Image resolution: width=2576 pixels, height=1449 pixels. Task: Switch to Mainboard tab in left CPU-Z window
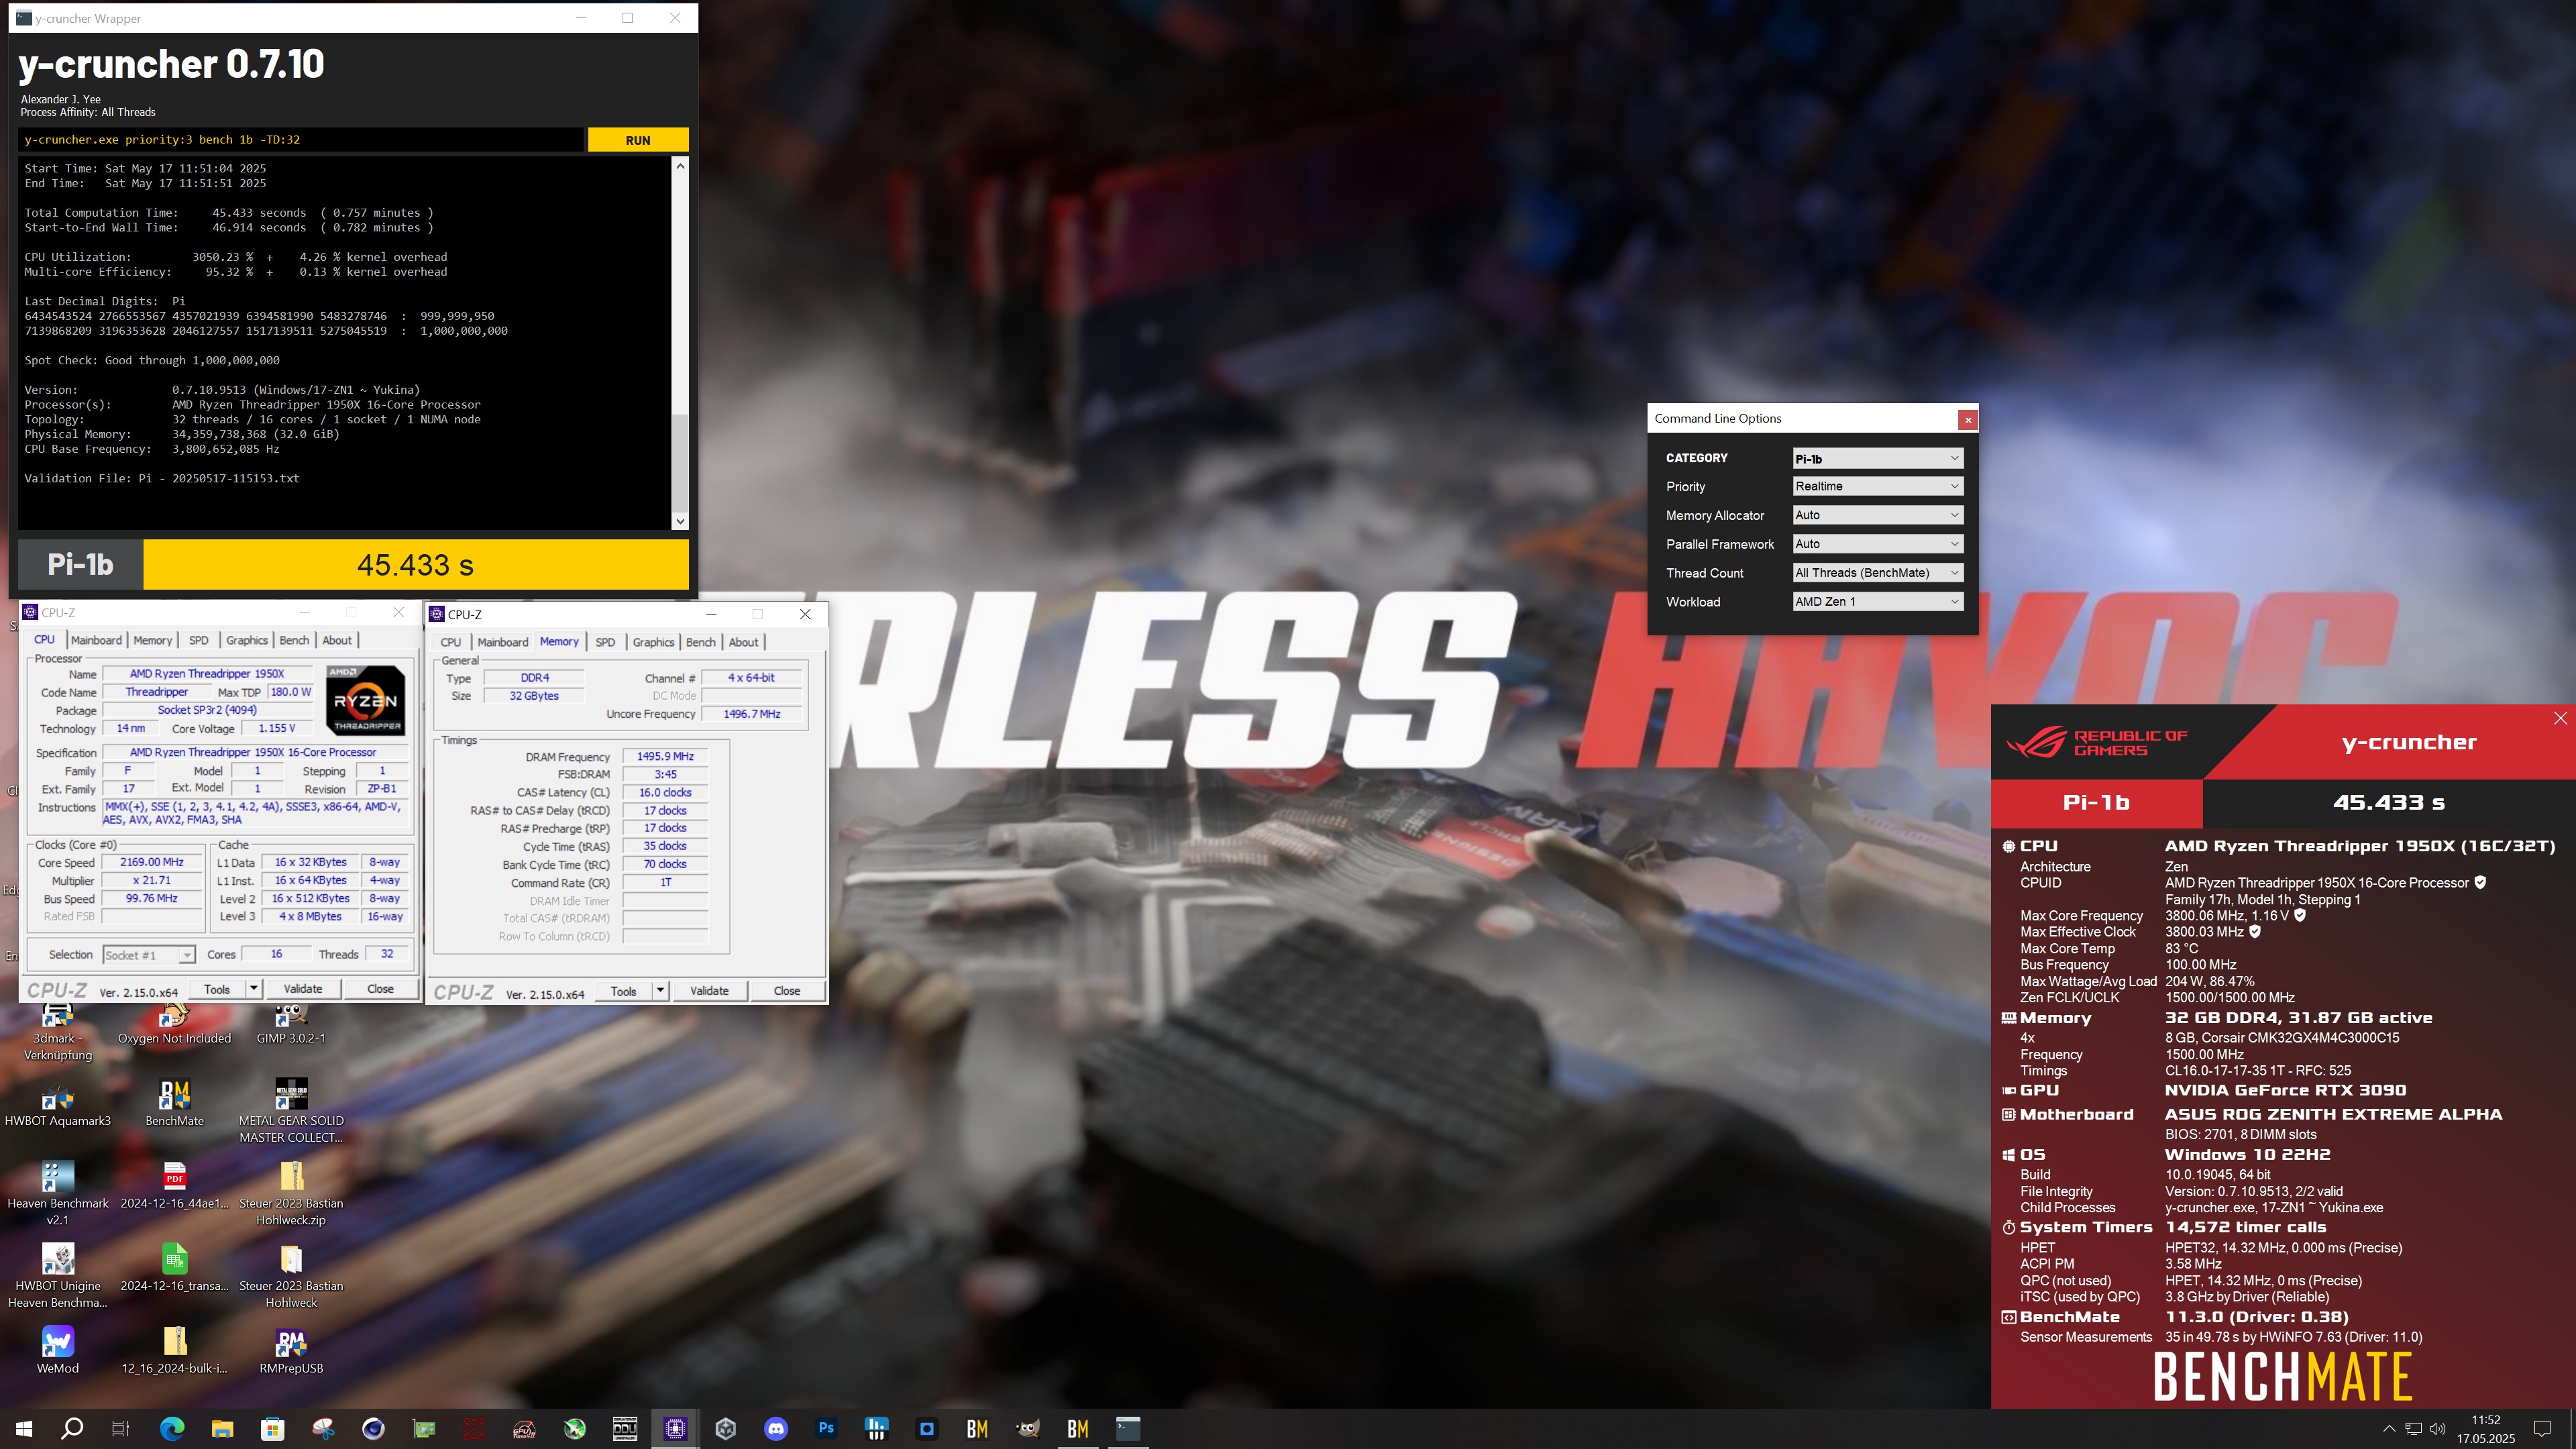(96, 640)
